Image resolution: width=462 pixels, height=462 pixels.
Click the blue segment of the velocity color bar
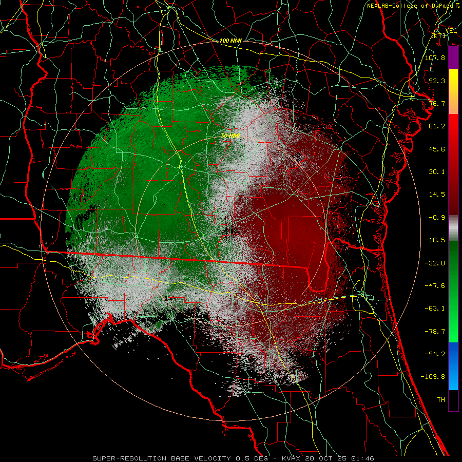tap(453, 366)
